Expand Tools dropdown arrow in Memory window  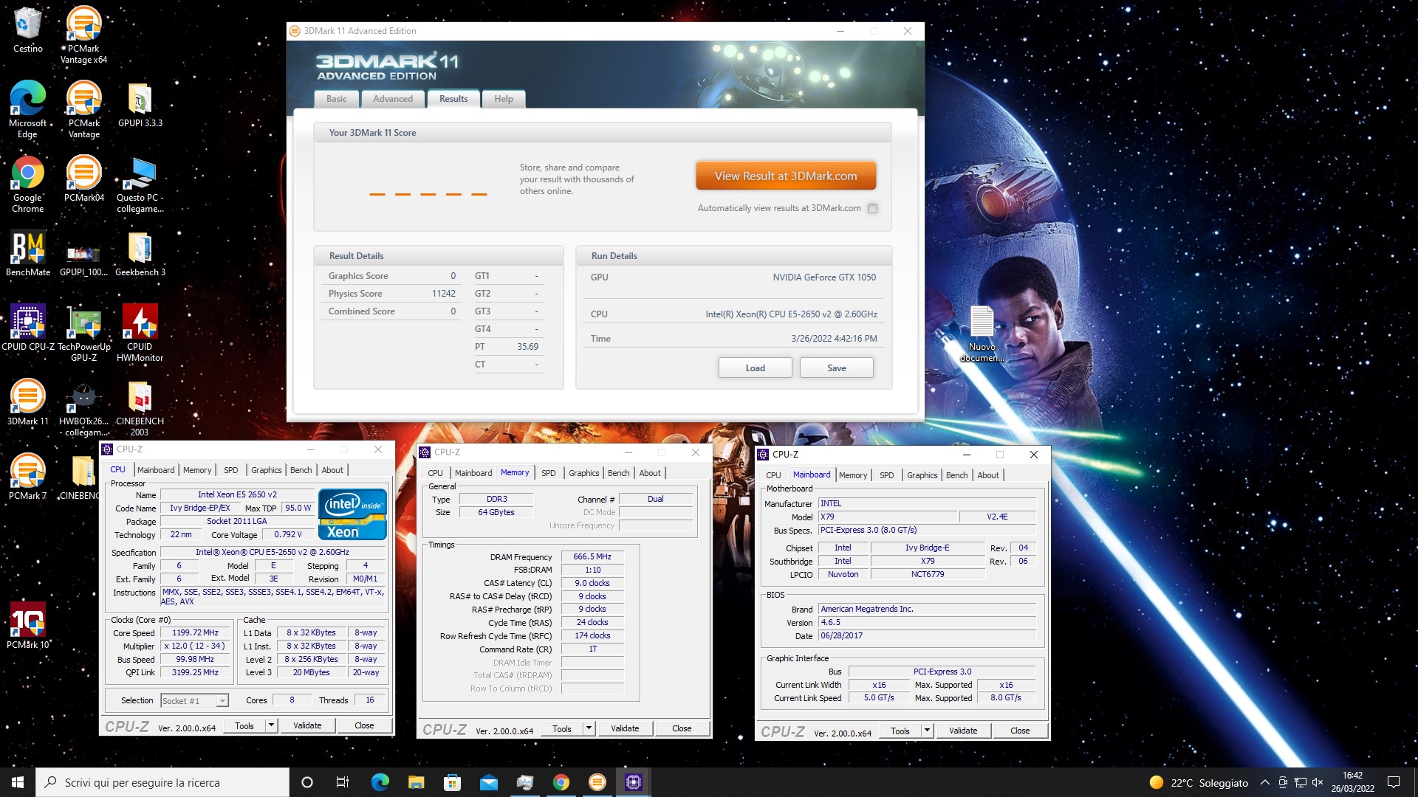[589, 728]
